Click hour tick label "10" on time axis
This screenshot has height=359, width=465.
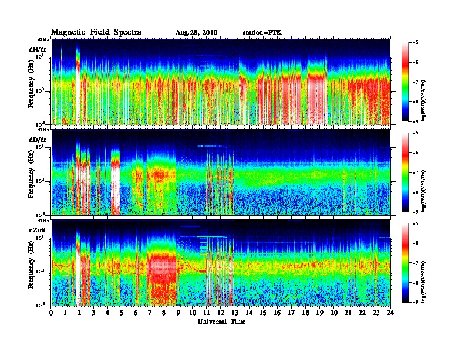tap(193, 313)
